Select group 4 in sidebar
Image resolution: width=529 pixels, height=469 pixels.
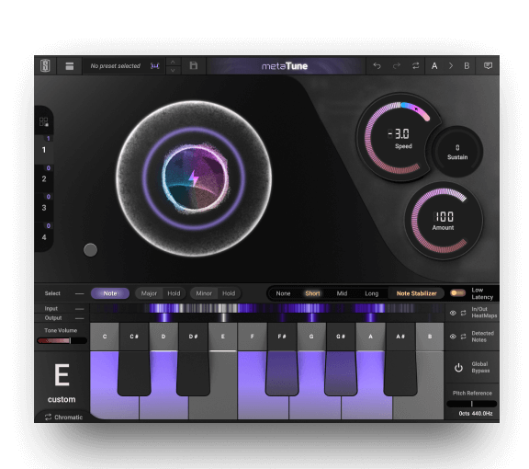(44, 237)
